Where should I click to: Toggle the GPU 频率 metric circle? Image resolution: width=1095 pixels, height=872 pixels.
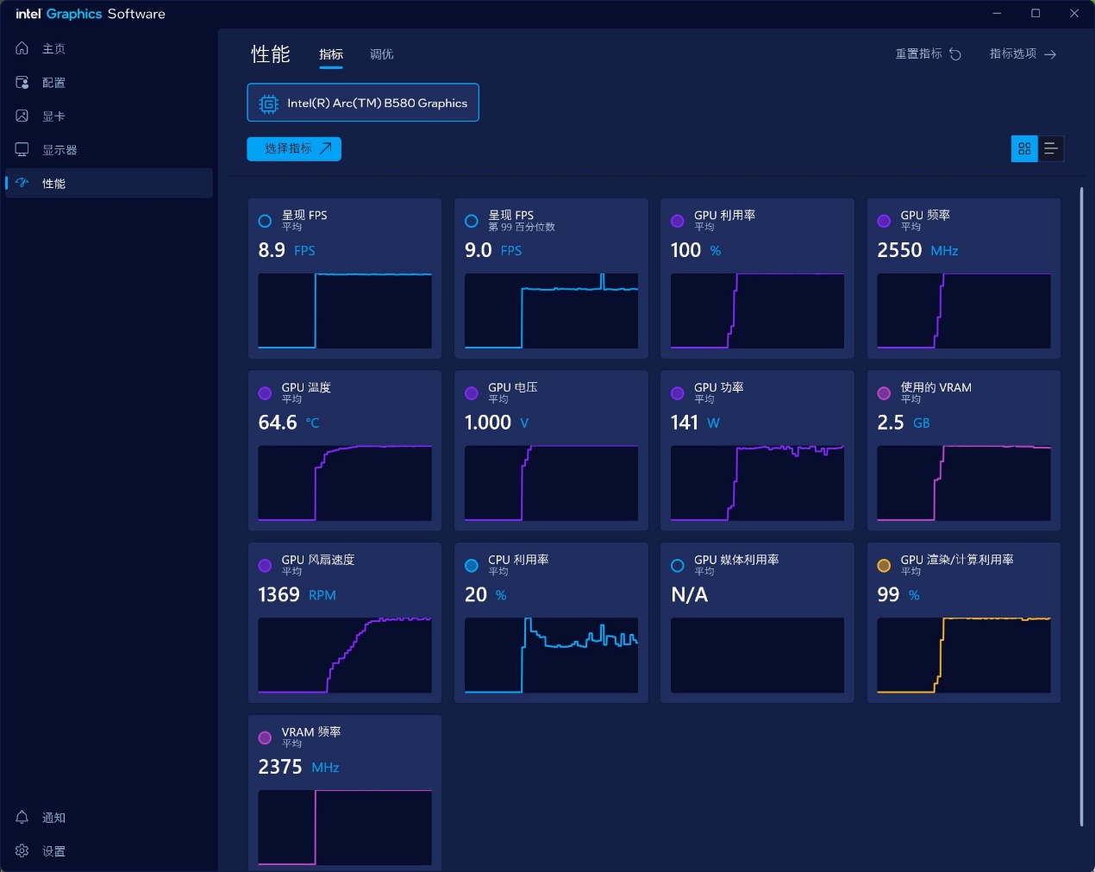pyautogui.click(x=884, y=221)
